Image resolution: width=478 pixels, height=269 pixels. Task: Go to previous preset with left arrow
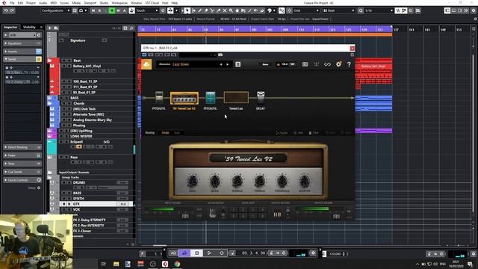[221, 64]
